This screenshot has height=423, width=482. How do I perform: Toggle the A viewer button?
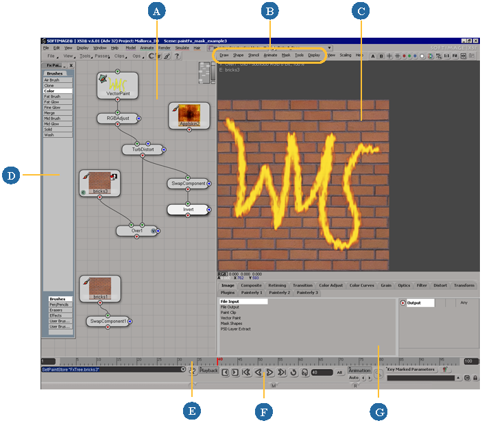(x=373, y=56)
